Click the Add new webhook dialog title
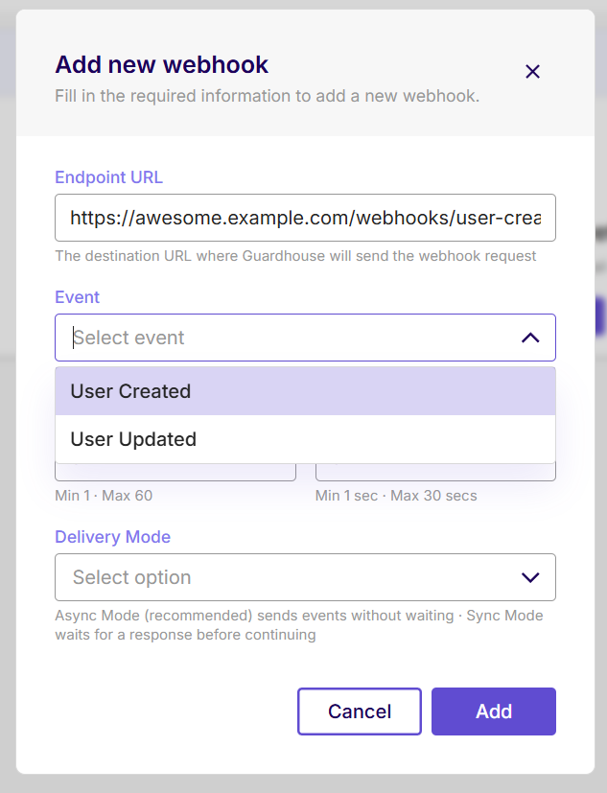 tap(161, 64)
